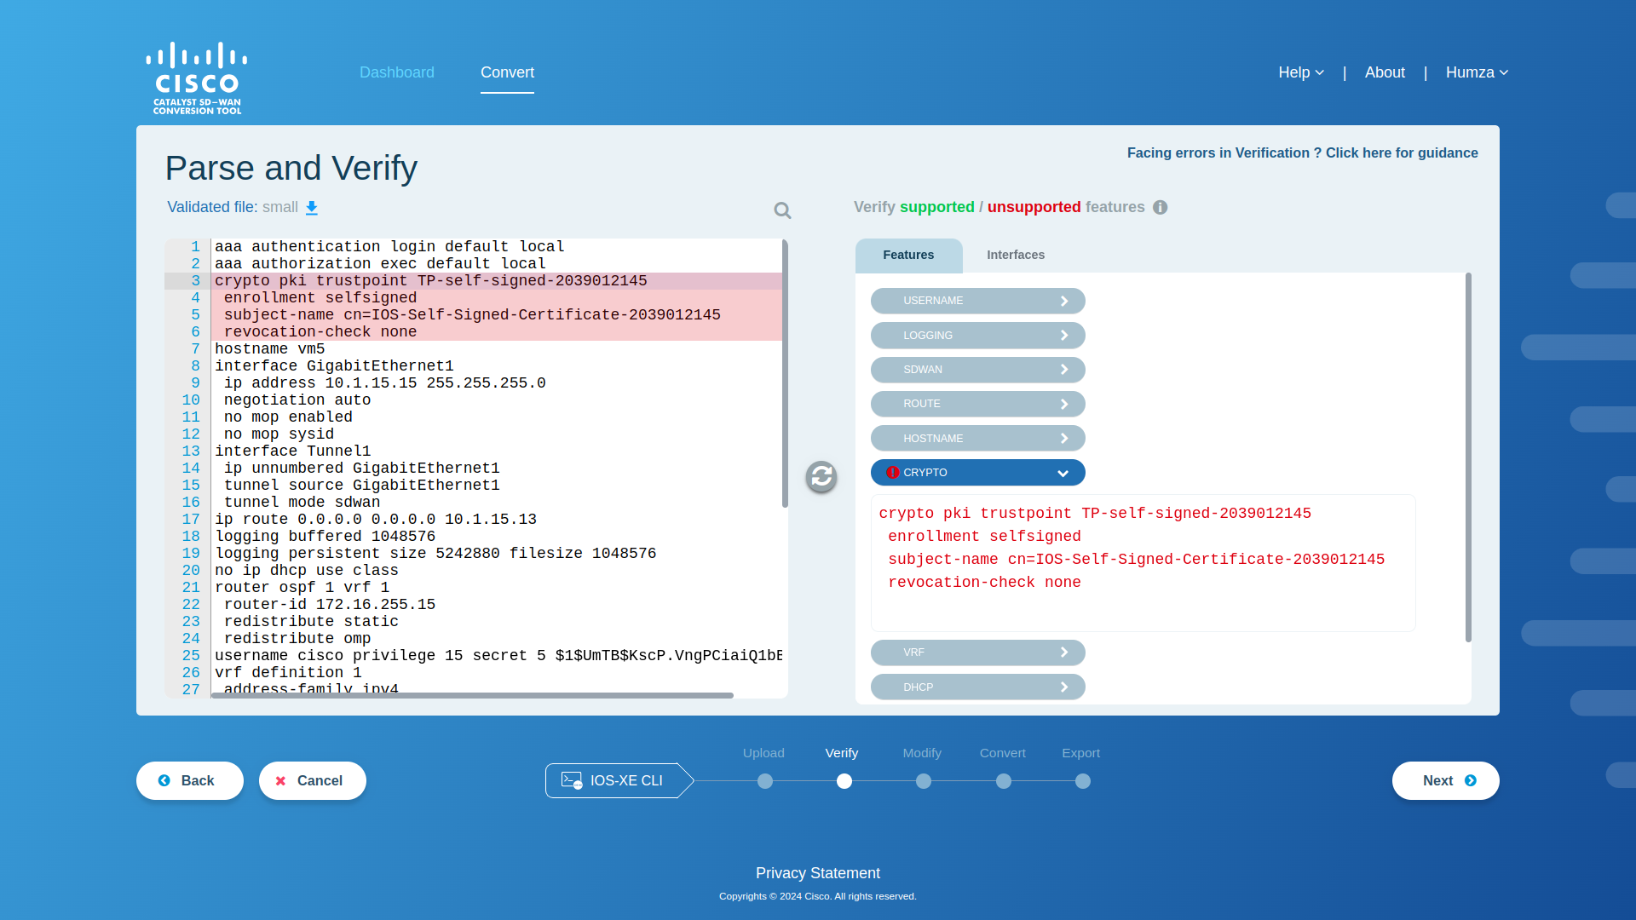Screen dimensions: 1636x920
Task: Open search in the config editor
Action: click(x=782, y=210)
